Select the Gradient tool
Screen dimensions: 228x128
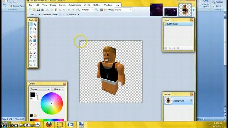coord(35,41)
